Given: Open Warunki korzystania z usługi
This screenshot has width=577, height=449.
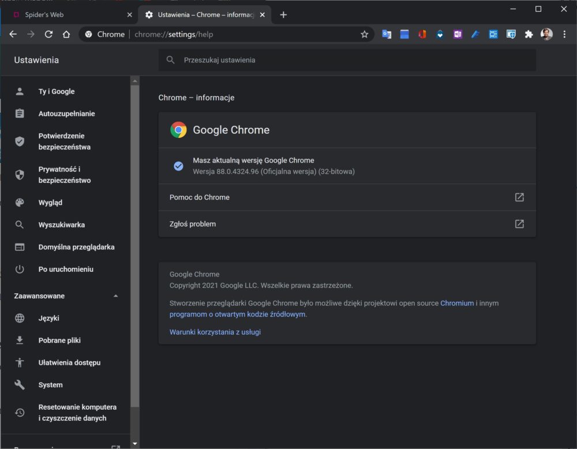Looking at the screenshot, I should pos(215,332).
